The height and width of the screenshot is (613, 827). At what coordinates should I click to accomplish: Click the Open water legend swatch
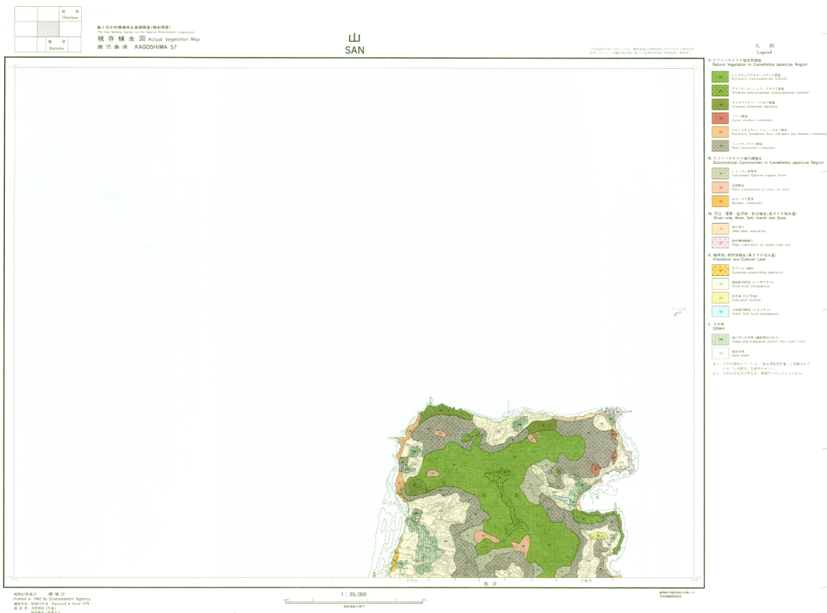tap(720, 353)
